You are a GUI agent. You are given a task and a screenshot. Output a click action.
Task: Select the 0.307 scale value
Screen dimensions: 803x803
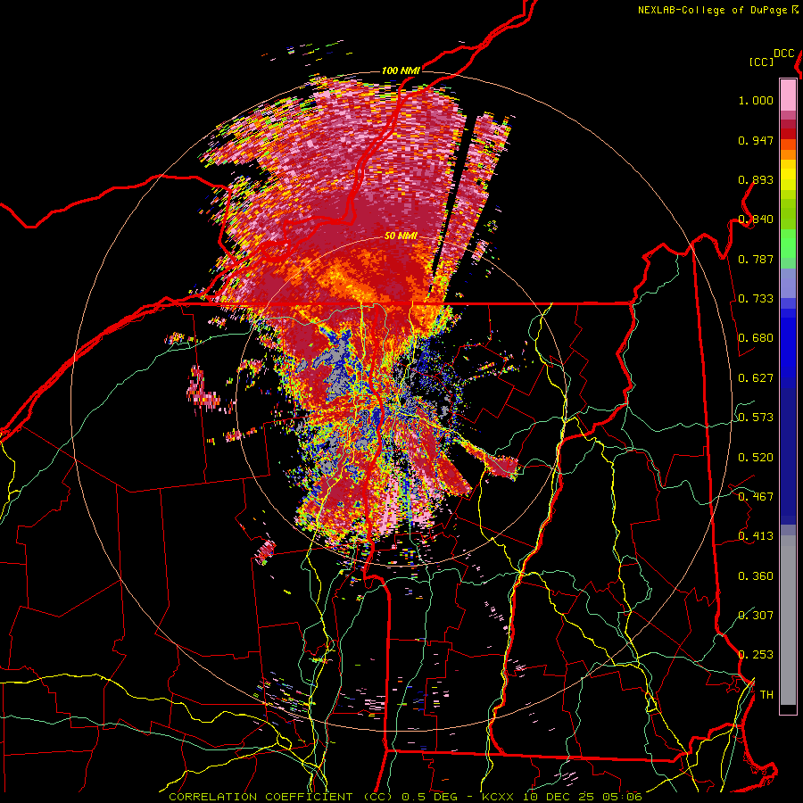pyautogui.click(x=756, y=616)
